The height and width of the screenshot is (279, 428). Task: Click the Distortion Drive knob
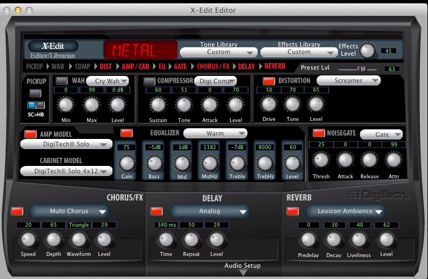tap(269, 104)
